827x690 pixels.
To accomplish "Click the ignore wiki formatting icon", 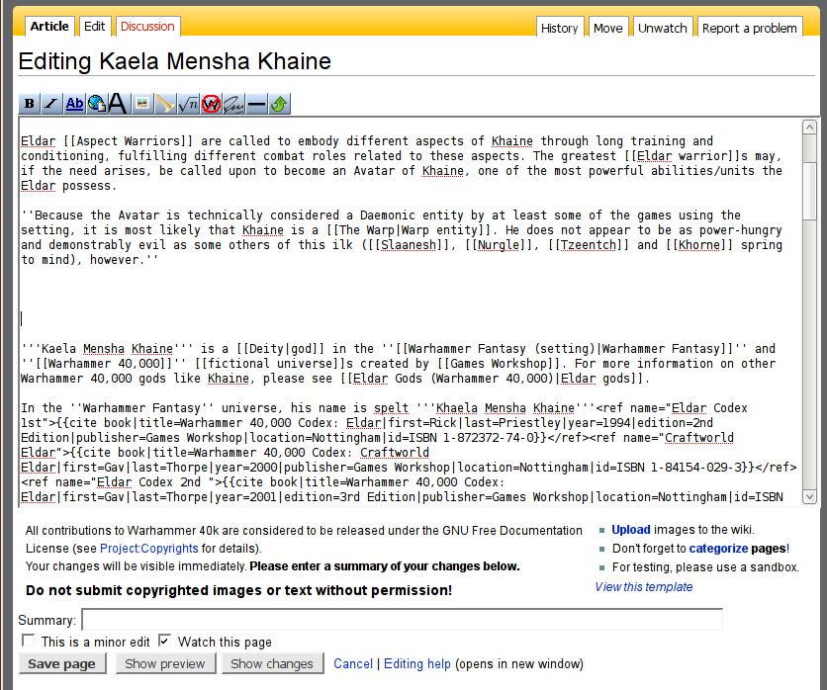I will click(211, 104).
